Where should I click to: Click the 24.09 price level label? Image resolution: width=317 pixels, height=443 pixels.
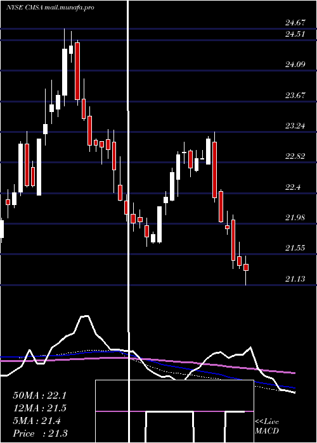[x=295, y=65]
